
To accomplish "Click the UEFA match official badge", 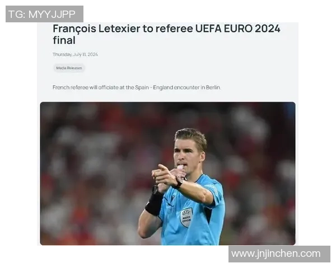I will coord(186,218).
